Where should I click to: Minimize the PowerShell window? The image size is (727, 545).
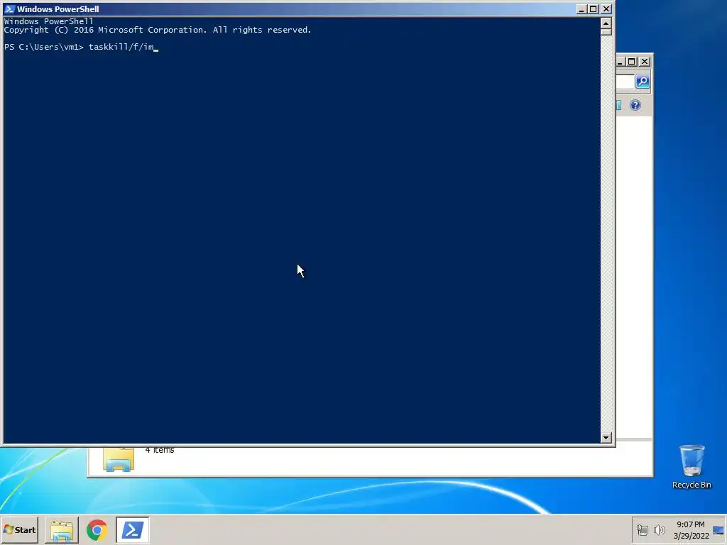[x=581, y=9]
